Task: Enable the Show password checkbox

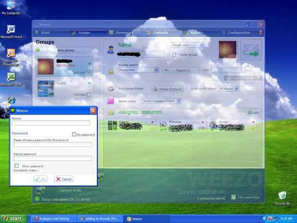Action: point(17,166)
